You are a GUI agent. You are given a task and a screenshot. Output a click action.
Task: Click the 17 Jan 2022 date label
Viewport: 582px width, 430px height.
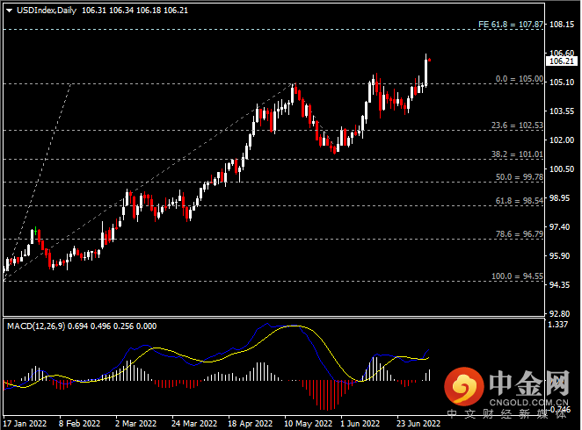pos(25,423)
